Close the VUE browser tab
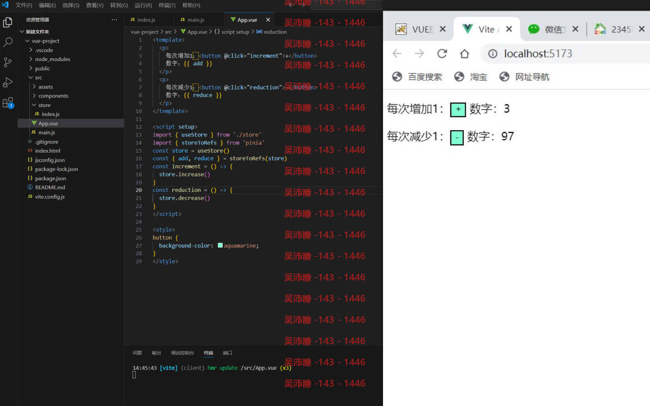Viewport: 650px width, 406px height. point(443,29)
